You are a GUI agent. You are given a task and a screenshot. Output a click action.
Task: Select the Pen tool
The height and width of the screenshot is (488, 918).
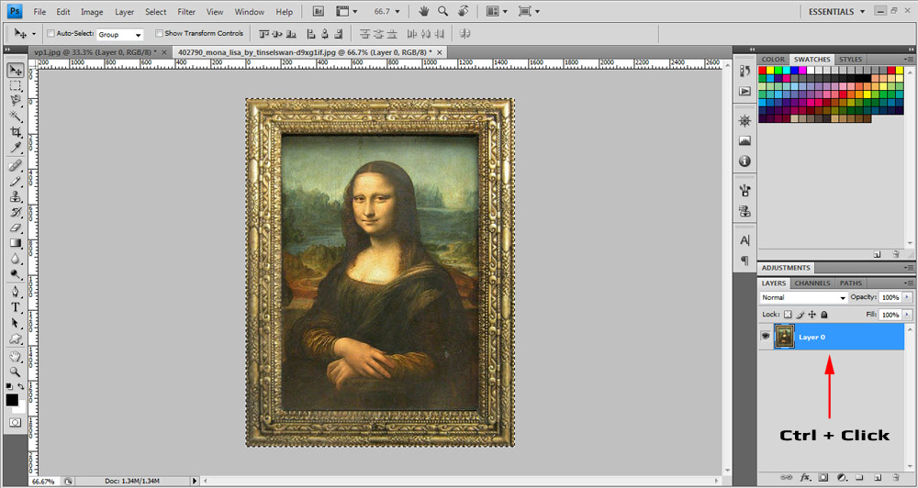pos(16,292)
